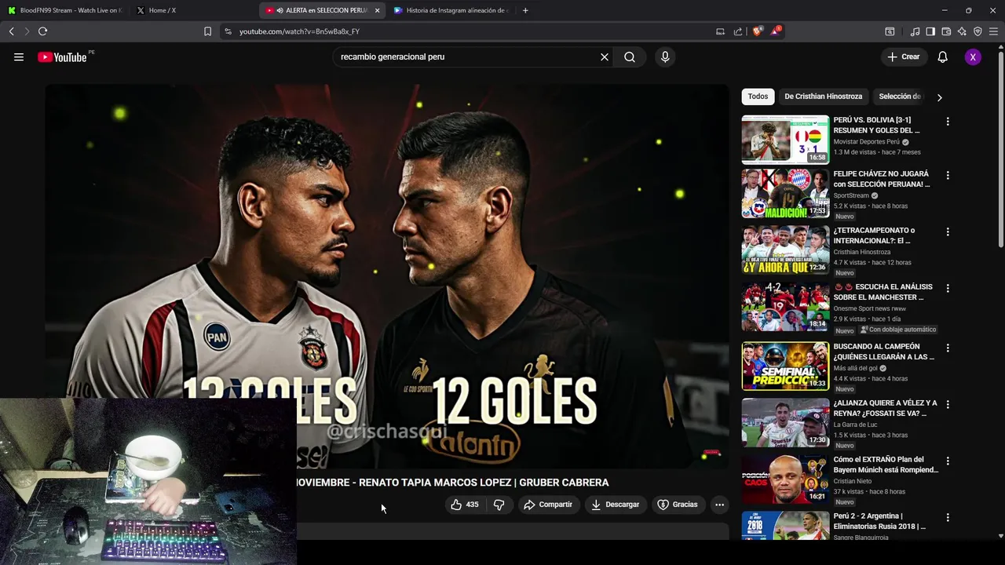Switch to the Home / X tab
The image size is (1005, 565).
pos(192,10)
